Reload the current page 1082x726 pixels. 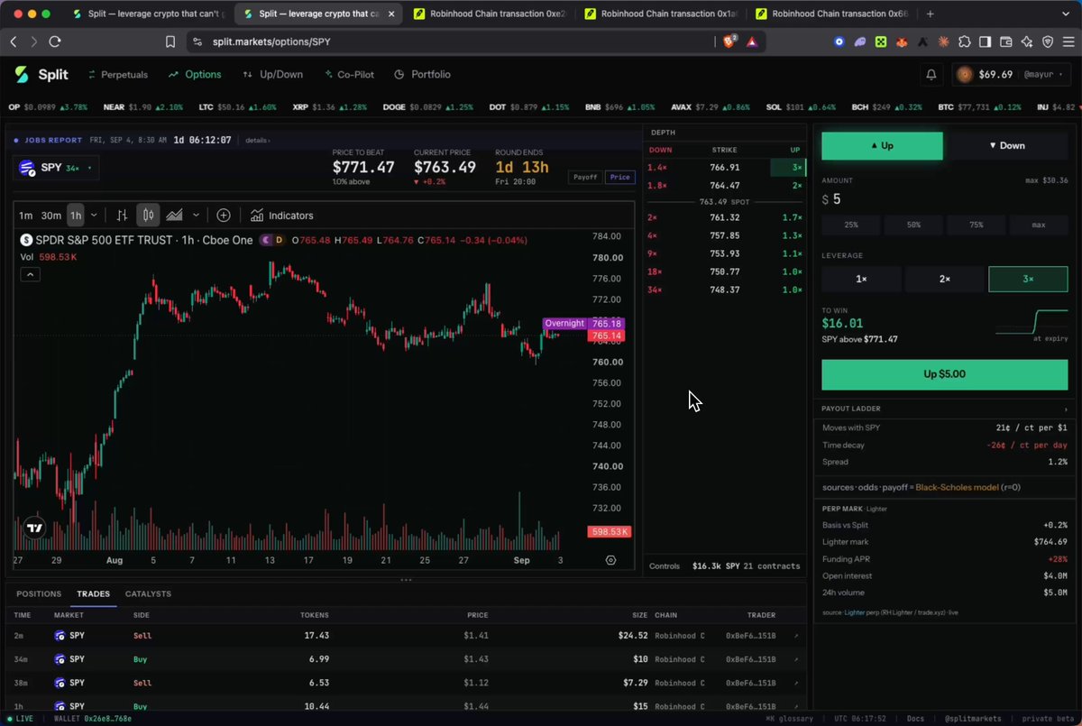coord(55,41)
